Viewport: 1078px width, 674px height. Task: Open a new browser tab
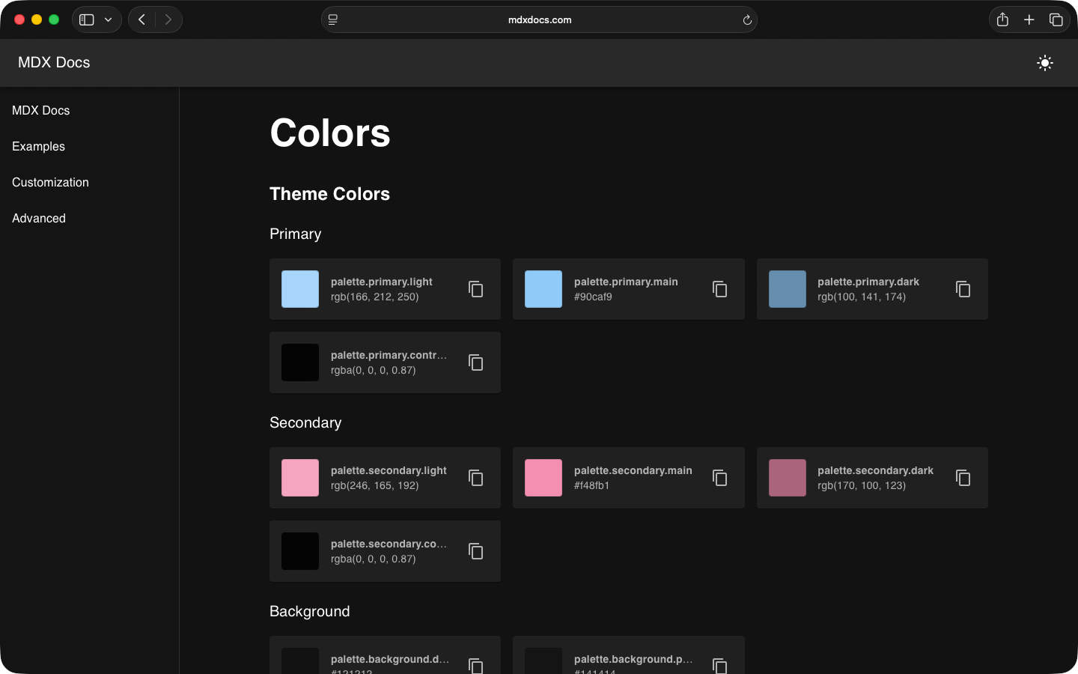1029,19
